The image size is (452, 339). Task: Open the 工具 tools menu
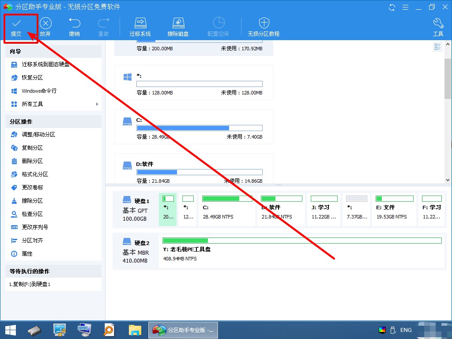[438, 28]
